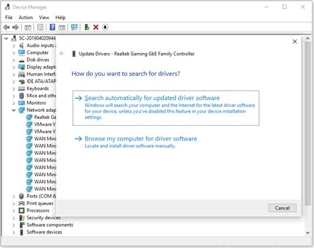Click the Keyboards icon in tree
314x248 pixels.
(x=21, y=89)
